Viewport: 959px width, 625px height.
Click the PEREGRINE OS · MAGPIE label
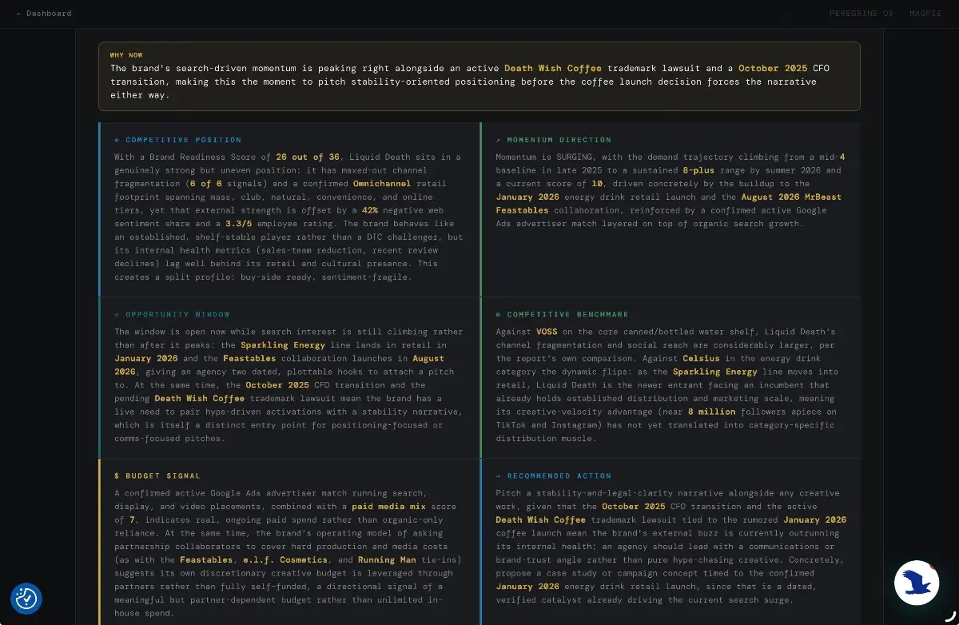(886, 14)
